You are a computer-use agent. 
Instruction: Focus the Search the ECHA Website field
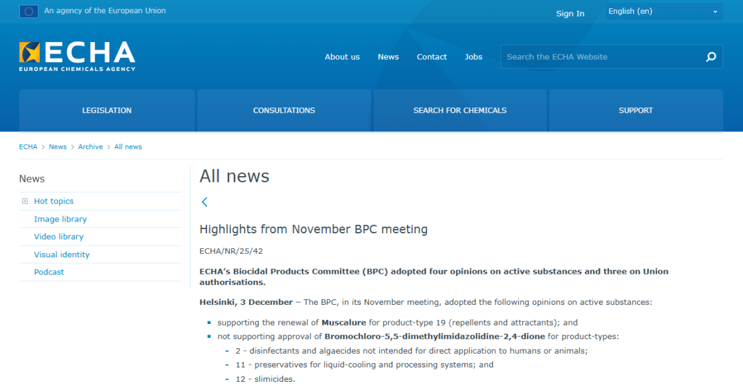point(599,57)
